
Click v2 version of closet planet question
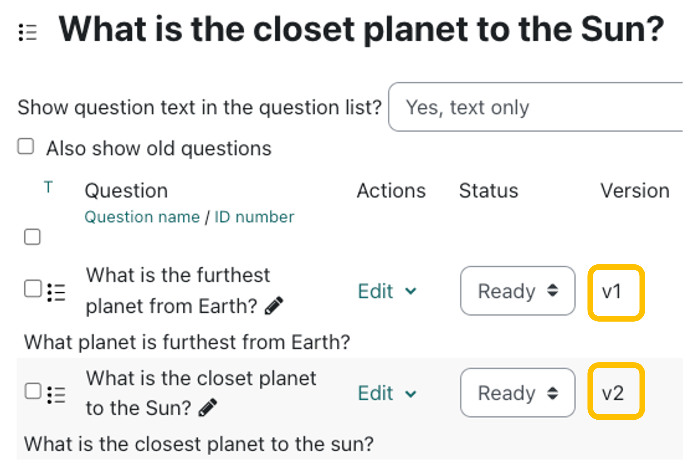pyautogui.click(x=613, y=394)
